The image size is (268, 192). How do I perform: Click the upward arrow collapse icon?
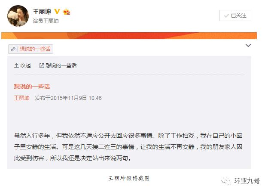[16, 65]
